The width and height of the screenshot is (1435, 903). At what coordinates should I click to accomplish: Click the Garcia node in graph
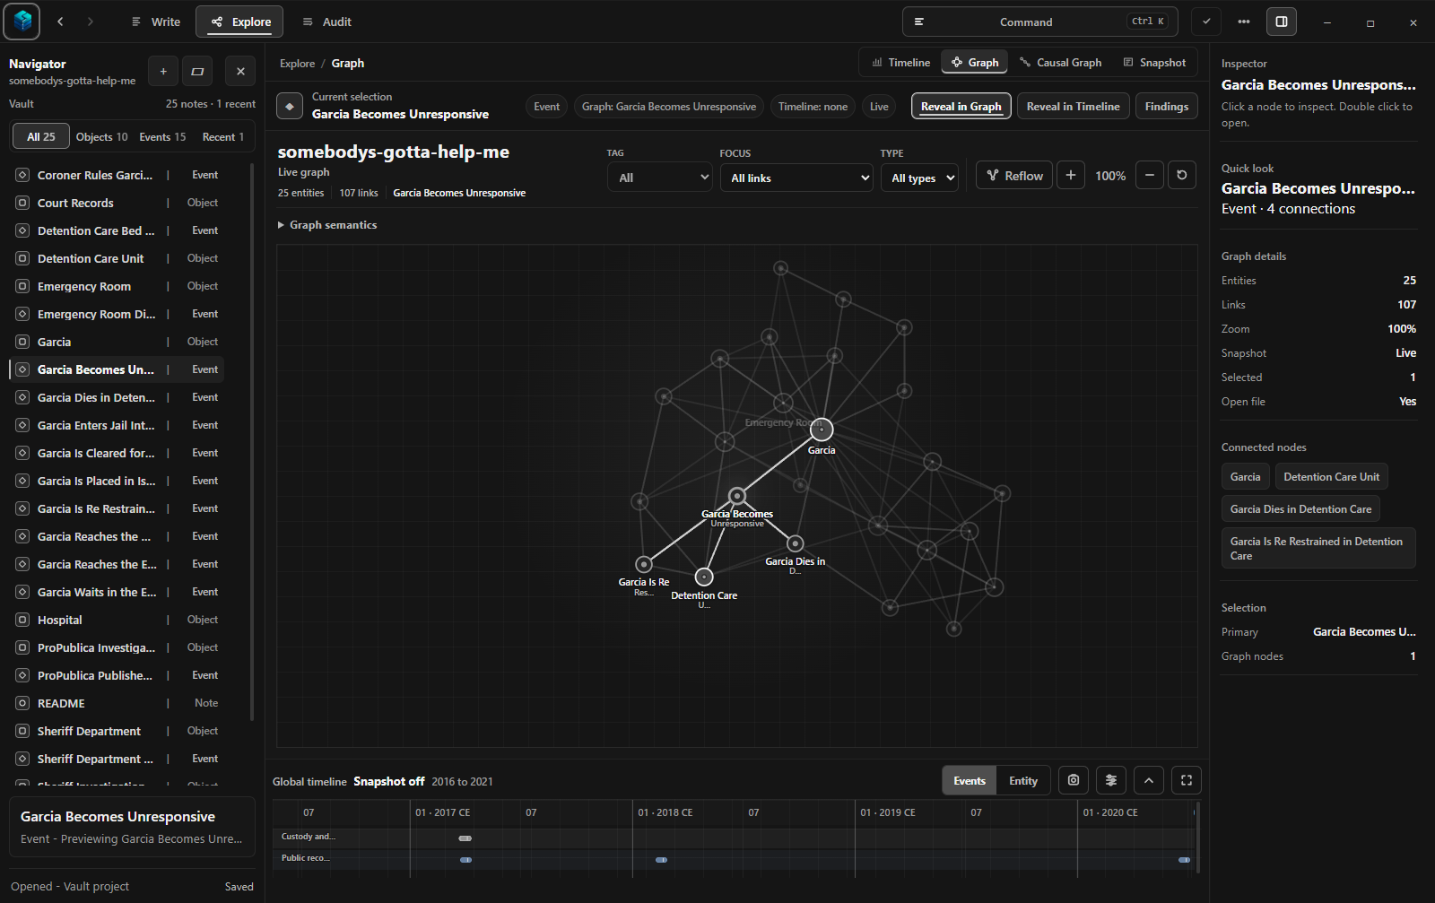click(822, 430)
